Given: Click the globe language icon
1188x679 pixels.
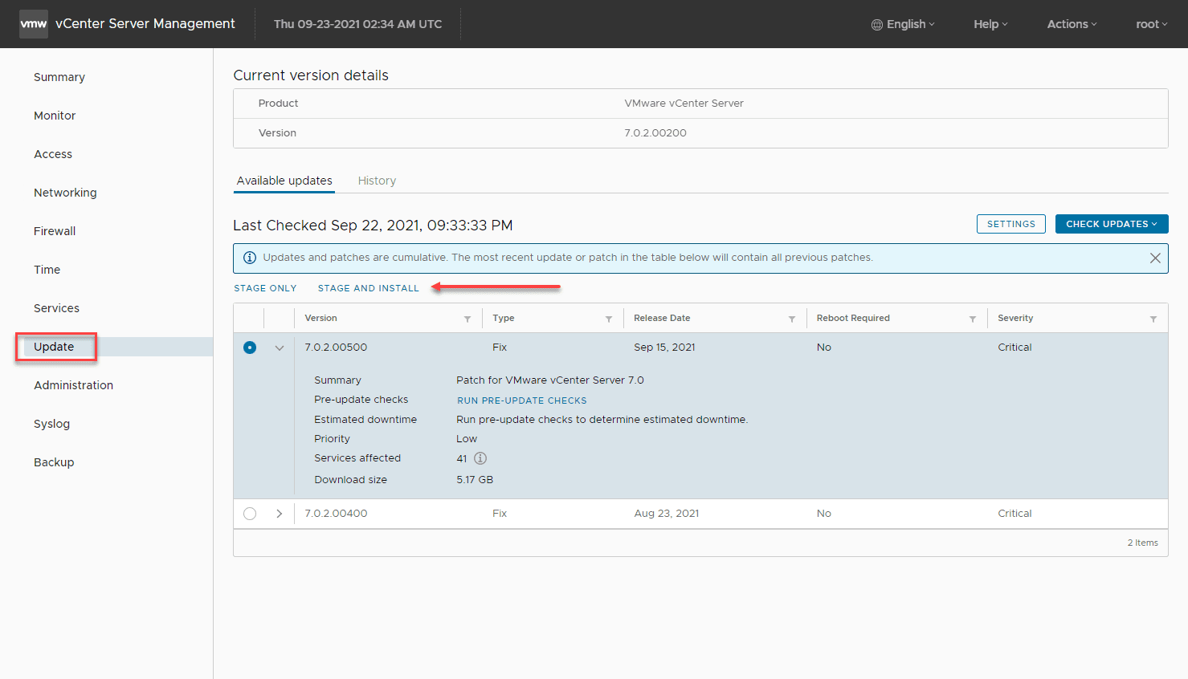Looking at the screenshot, I should click(877, 25).
